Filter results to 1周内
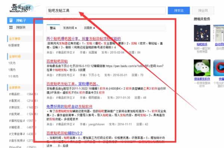Viewport: 224px width, 148px height. click(x=12, y=70)
